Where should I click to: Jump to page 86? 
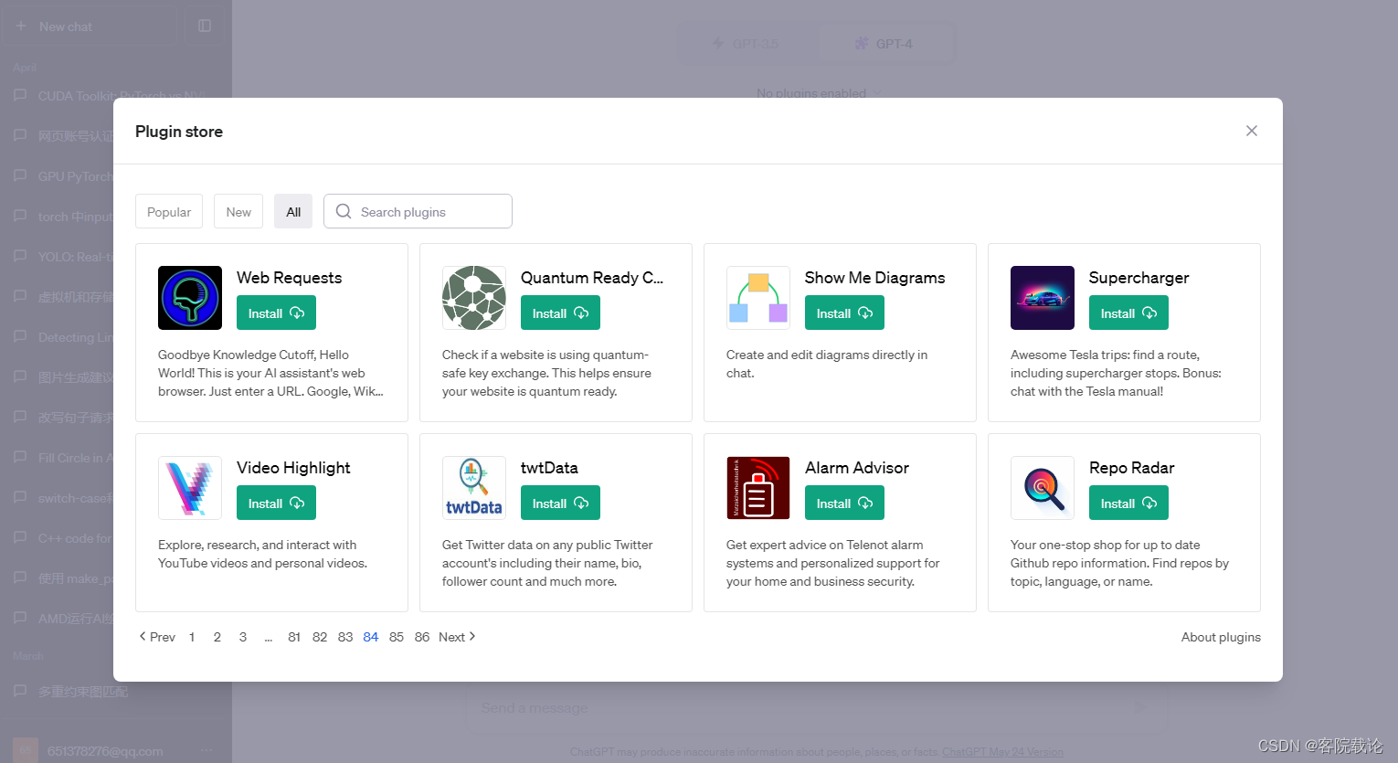coord(422,637)
